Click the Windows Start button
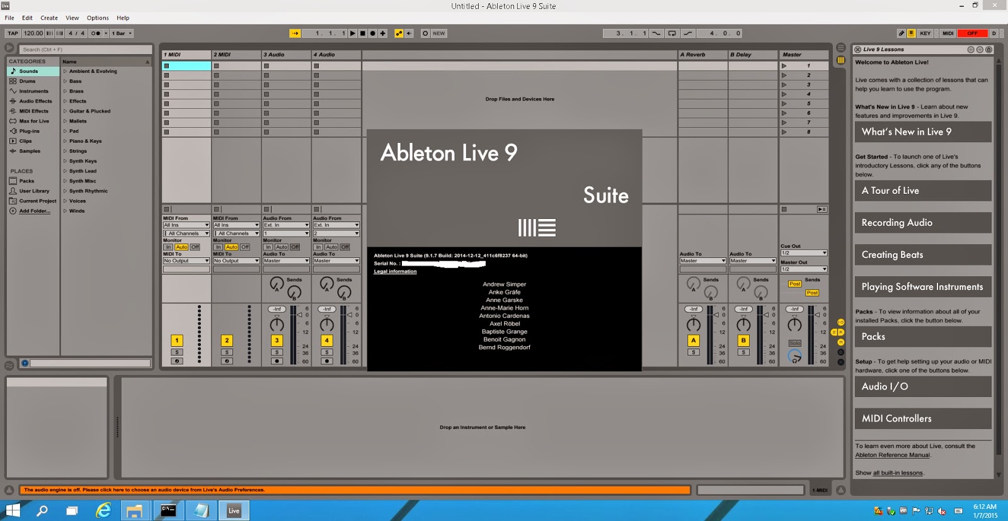Screen dimensions: 1008x521 13,510
